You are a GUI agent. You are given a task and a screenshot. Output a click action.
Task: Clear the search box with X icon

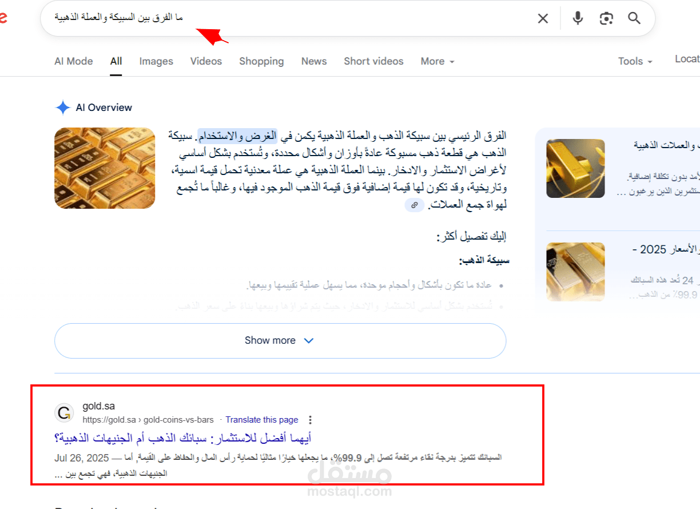[543, 18]
